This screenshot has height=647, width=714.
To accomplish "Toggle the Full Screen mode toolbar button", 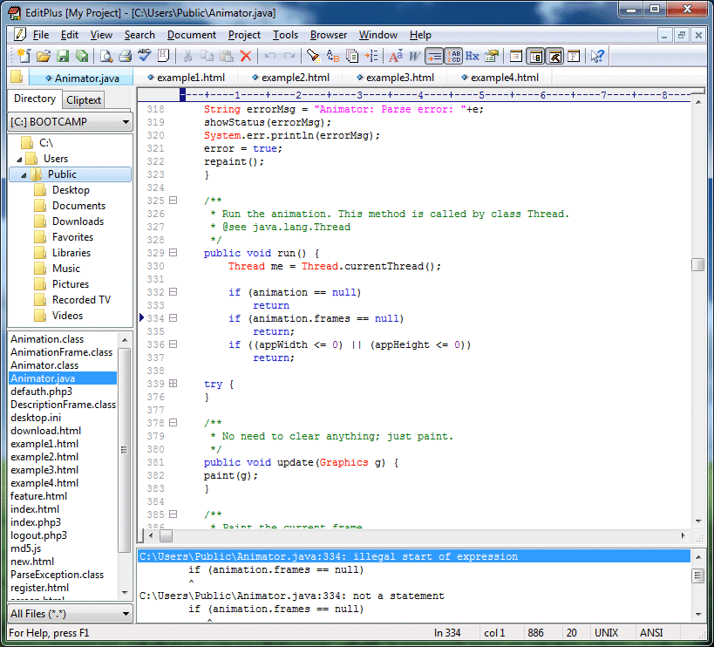I will 573,55.
